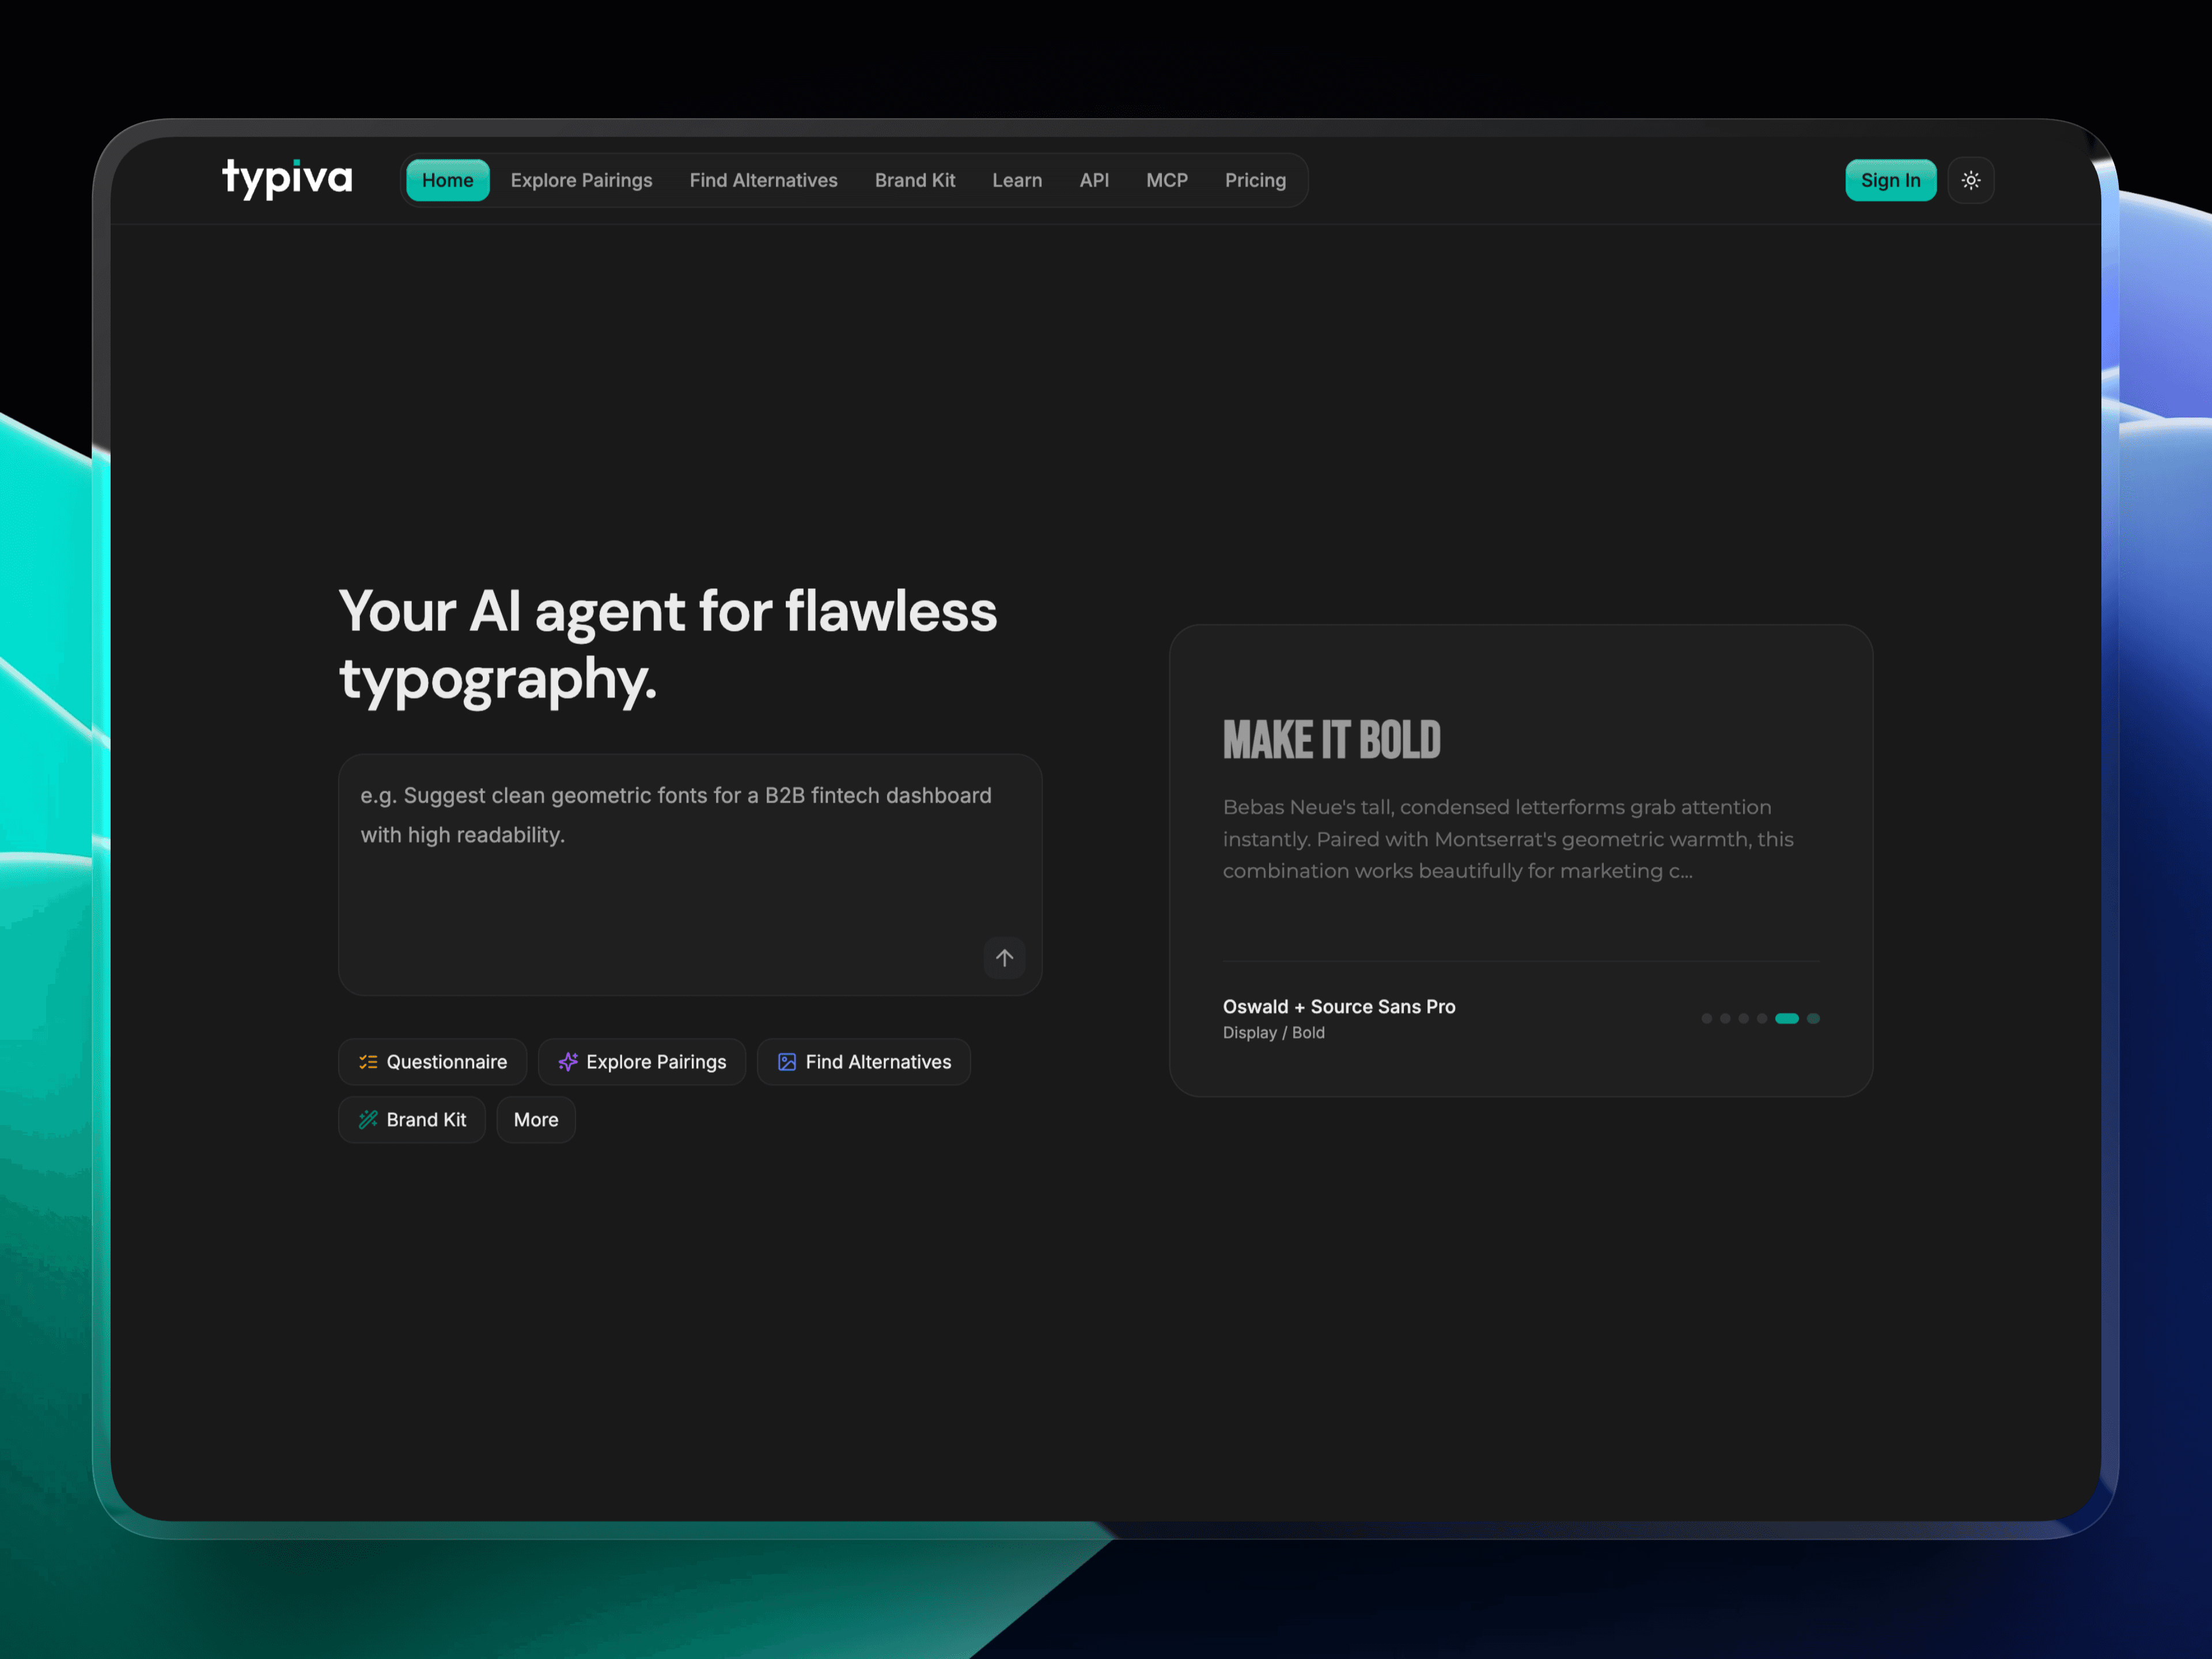Click the "MAKE IT BOLD" card heading
This screenshot has height=1659, width=2212.
1331,740
